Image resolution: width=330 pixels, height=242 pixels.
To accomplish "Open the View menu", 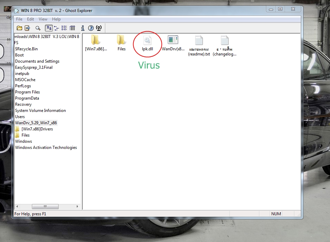I will point(43,19).
